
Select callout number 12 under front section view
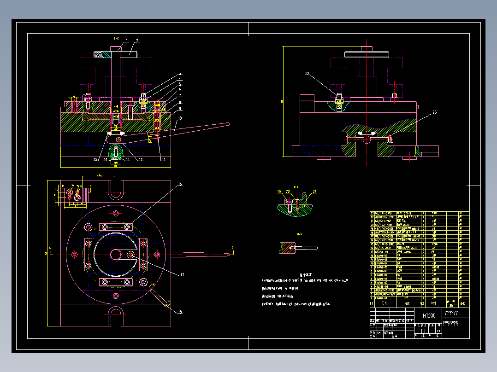tap(141, 159)
